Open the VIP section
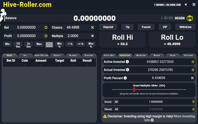The width and height of the screenshot is (198, 124). [165, 27]
